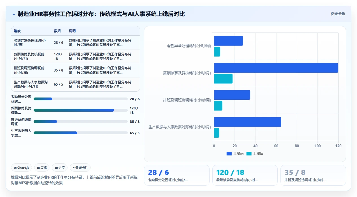Click the 维度 column header
Viewport: 357px width, 197px height.
pos(17,31)
